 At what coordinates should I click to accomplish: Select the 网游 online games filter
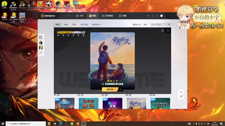[x=74, y=25]
